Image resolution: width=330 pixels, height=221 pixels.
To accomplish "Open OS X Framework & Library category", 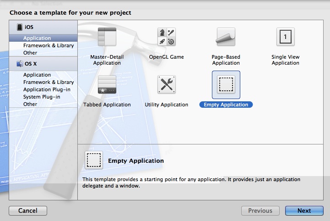I will tap(48, 82).
